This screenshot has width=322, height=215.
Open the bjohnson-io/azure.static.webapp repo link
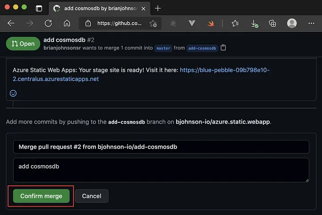tap(223, 122)
